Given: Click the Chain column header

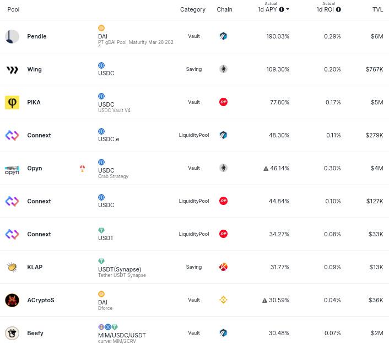Looking at the screenshot, I should coord(224,9).
